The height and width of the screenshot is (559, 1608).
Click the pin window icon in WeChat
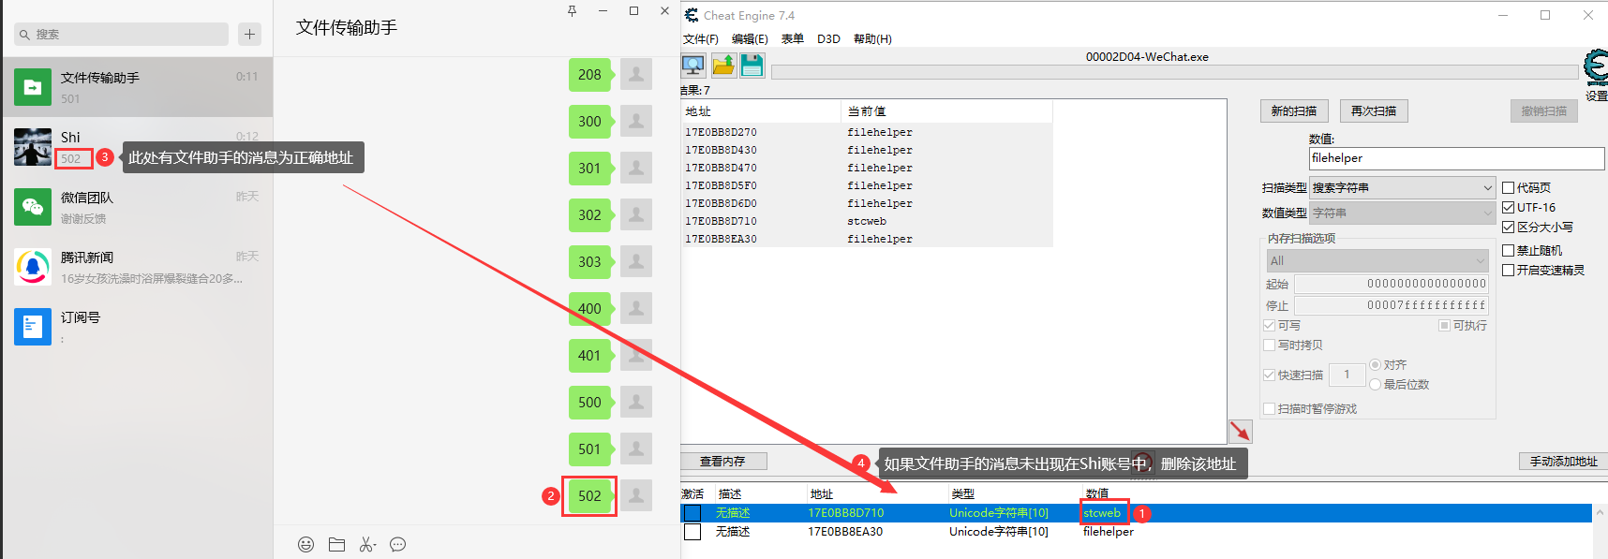(572, 11)
